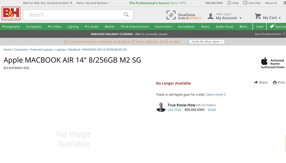
Task: Expand B&H for B2B, Gov, Students menu
Action: [x=47, y=3]
